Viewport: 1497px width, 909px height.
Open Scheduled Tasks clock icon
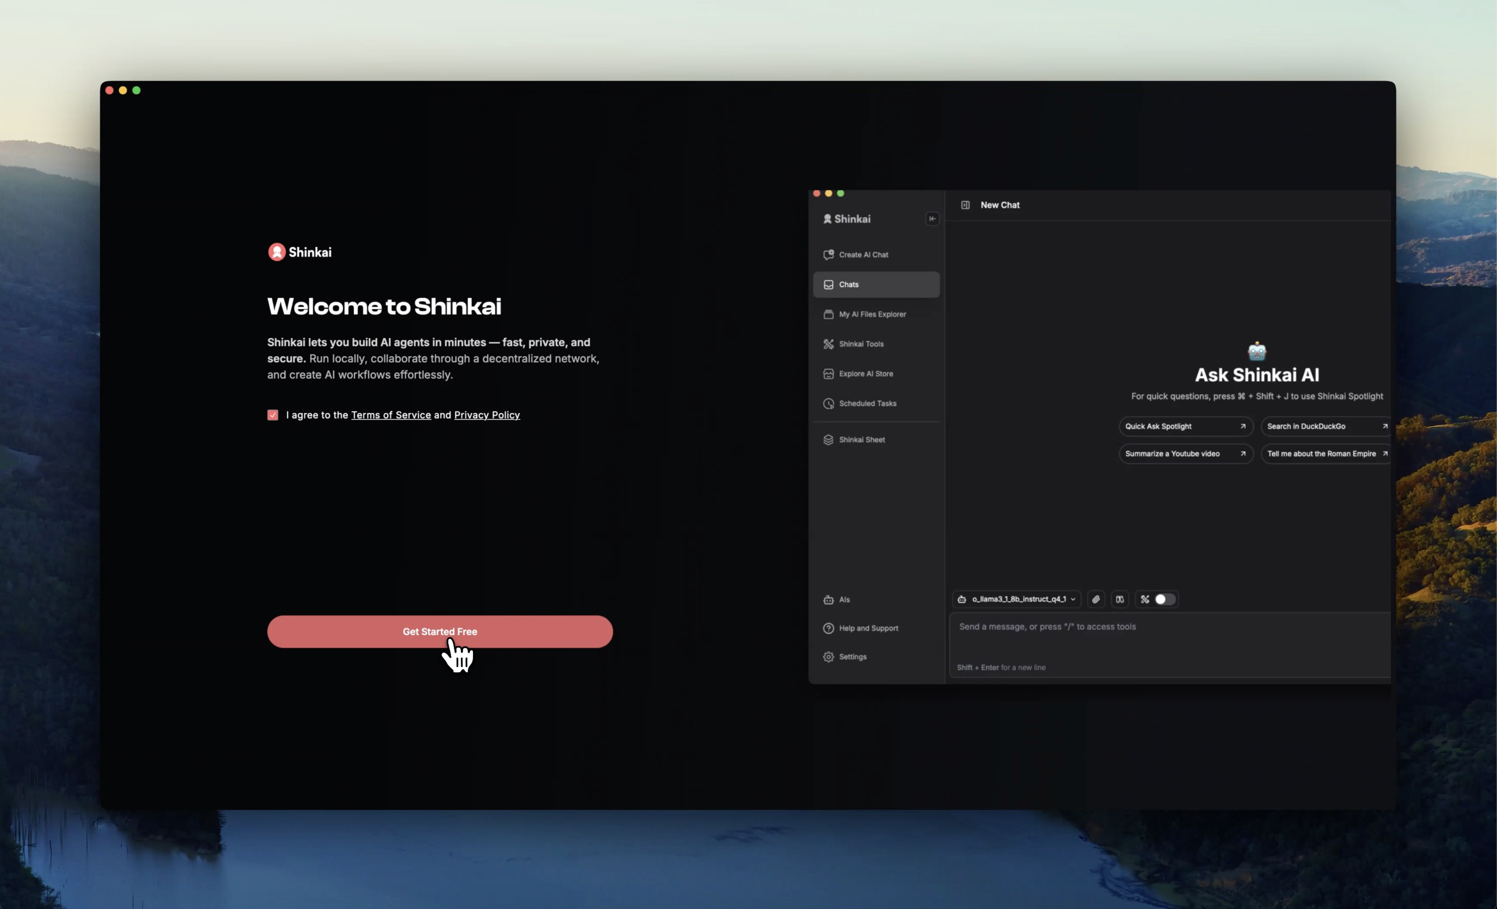[x=828, y=404]
